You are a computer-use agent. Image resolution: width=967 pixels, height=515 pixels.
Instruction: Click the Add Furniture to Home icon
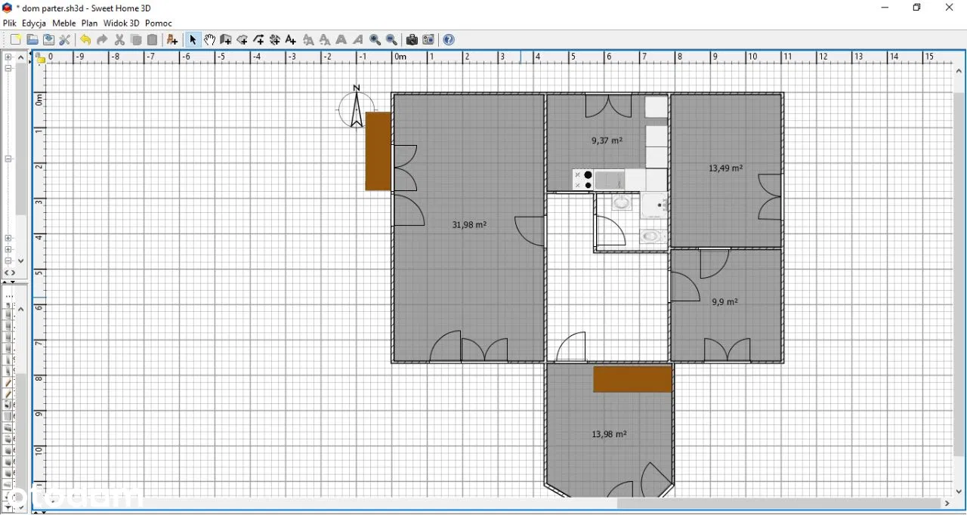172,40
